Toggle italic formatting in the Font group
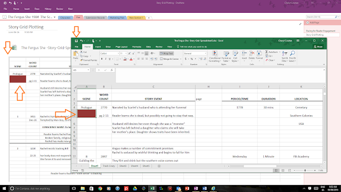The height and width of the screenshot is (192, 341). click(105, 59)
